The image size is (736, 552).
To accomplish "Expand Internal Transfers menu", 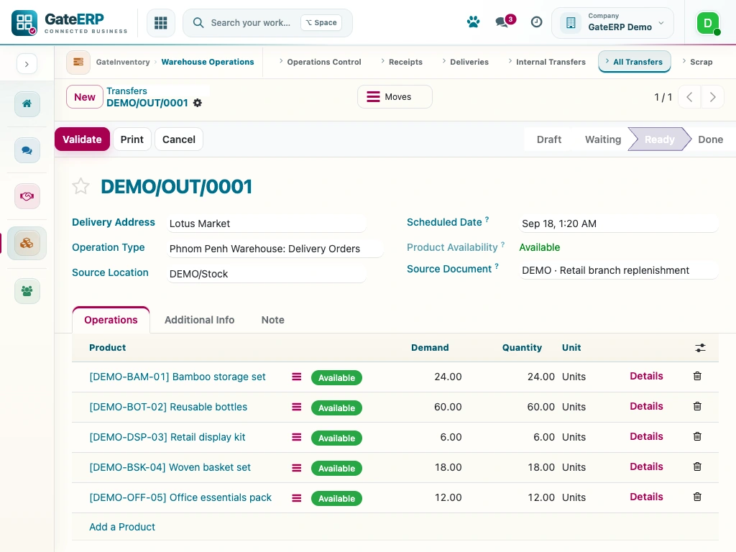I will click(547, 62).
